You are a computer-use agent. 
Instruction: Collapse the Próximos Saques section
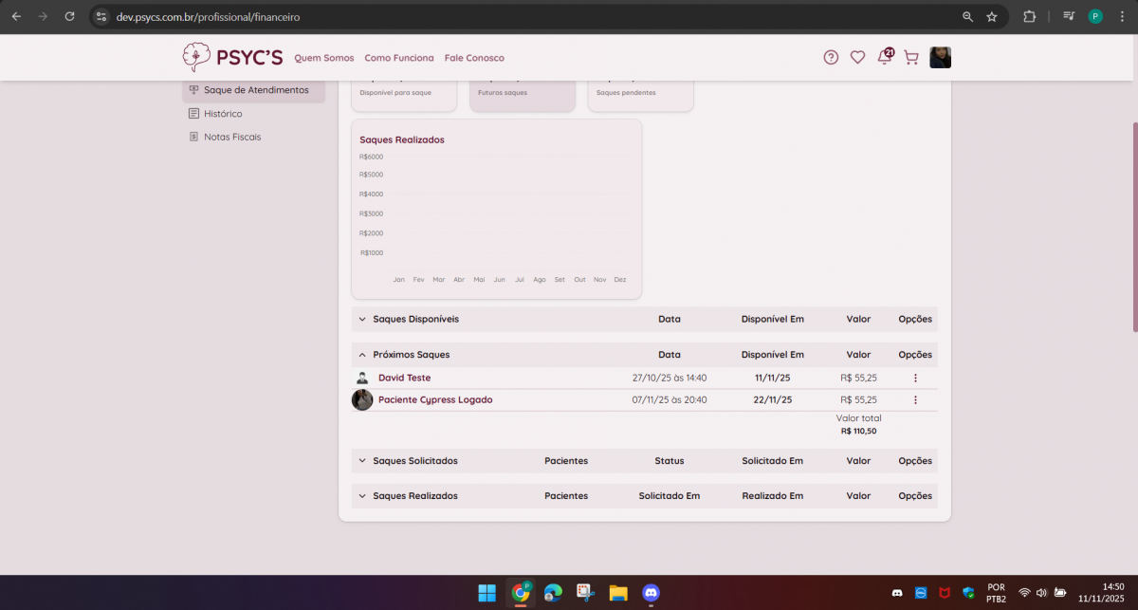(362, 355)
